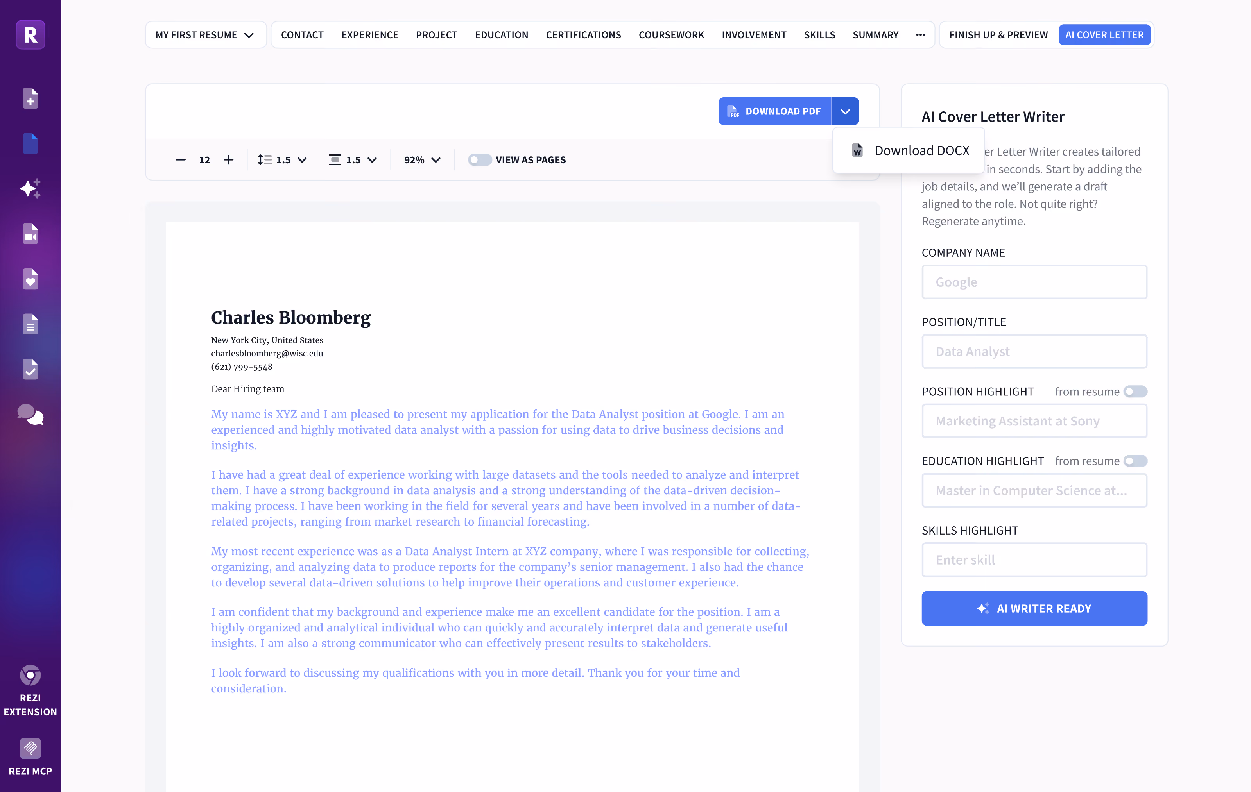The width and height of the screenshot is (1251, 792).
Task: Go to the Involvement tab
Action: (x=754, y=35)
